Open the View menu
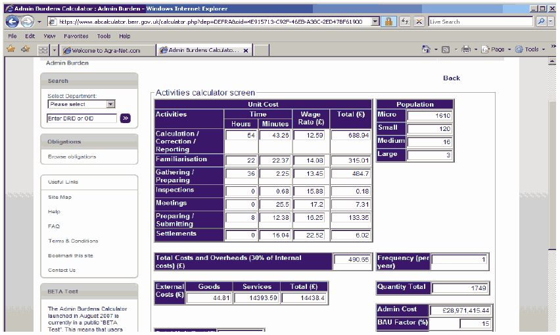 [x=49, y=36]
